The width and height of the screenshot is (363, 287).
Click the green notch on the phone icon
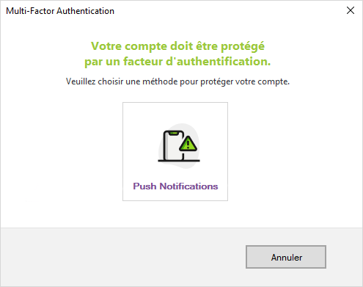[174, 133]
